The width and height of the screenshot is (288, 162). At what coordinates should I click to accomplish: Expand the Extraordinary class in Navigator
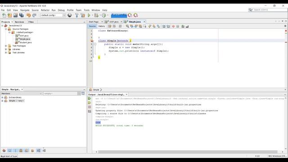(2, 97)
